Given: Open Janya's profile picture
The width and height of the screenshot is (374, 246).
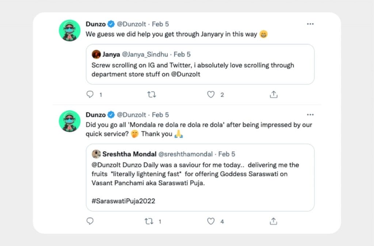Looking at the screenshot, I should coord(96,54).
